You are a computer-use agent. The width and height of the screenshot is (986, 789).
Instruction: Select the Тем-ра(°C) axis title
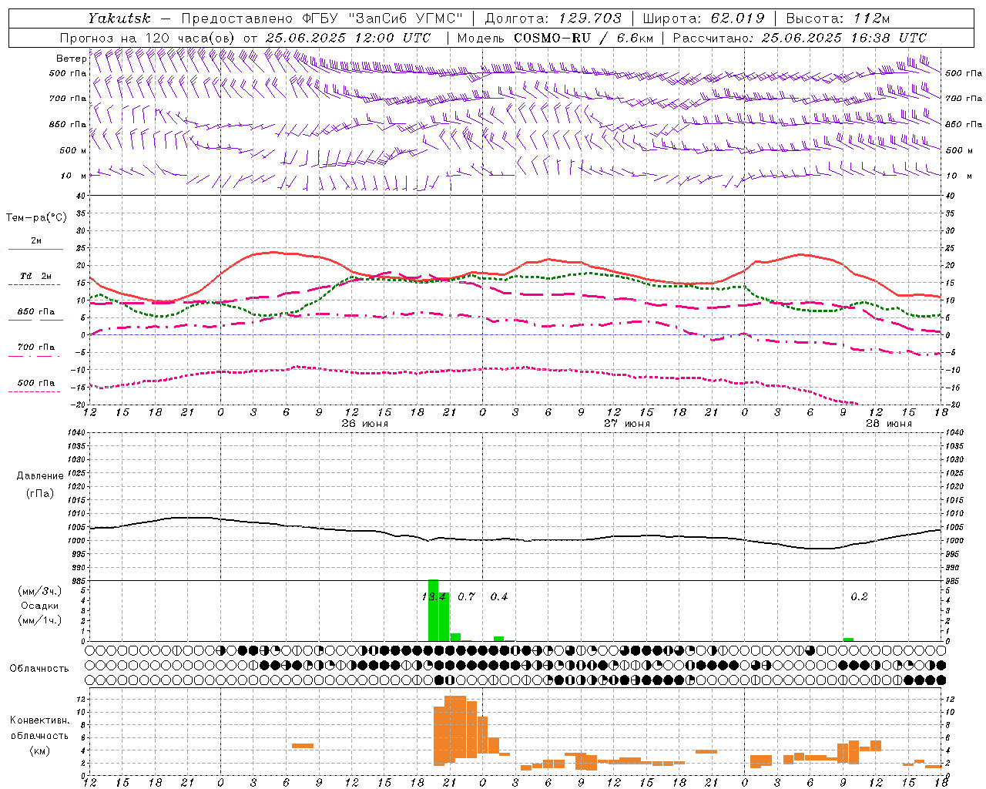click(x=36, y=218)
